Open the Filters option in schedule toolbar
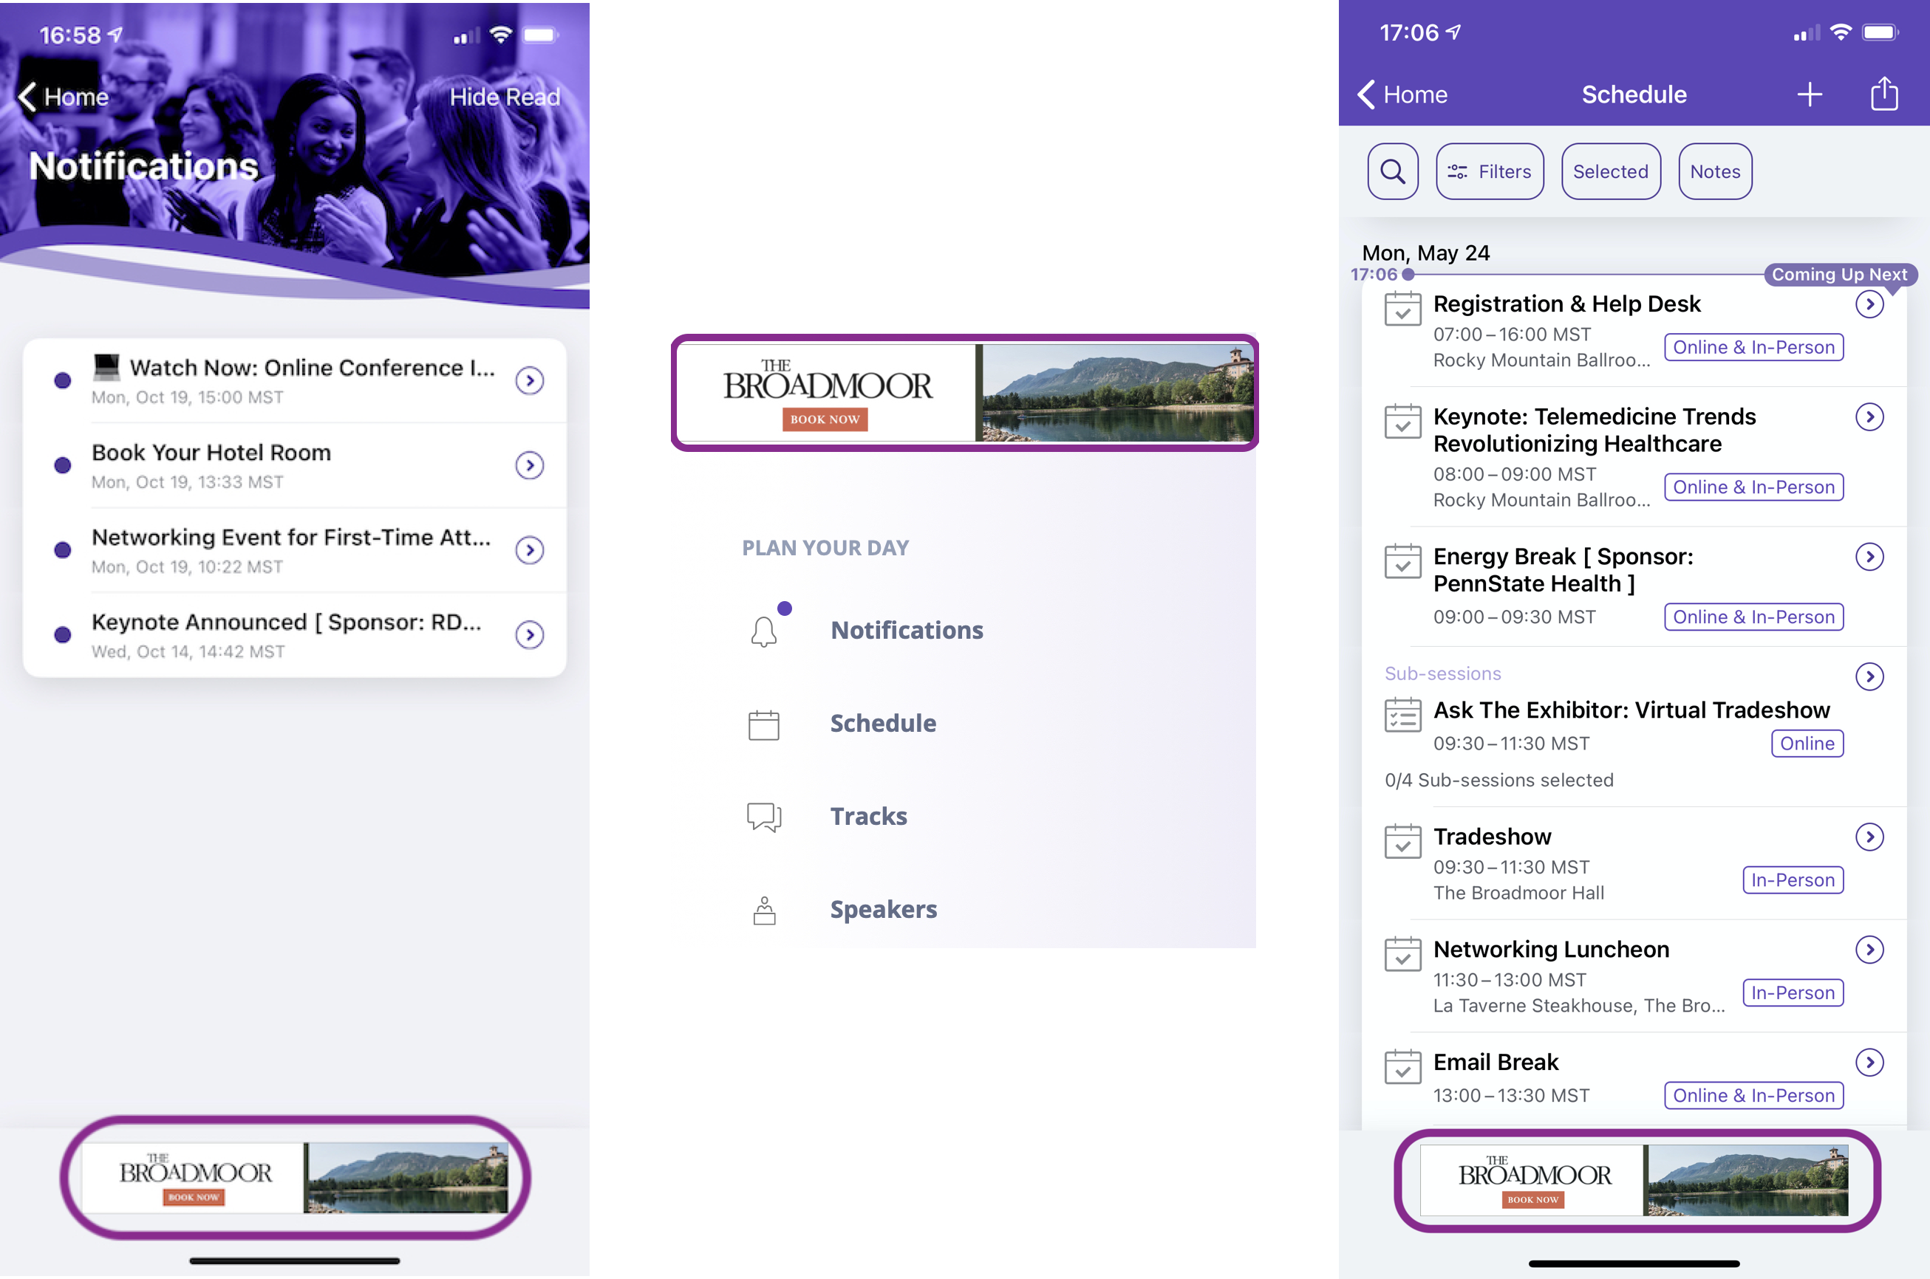 coord(1490,171)
